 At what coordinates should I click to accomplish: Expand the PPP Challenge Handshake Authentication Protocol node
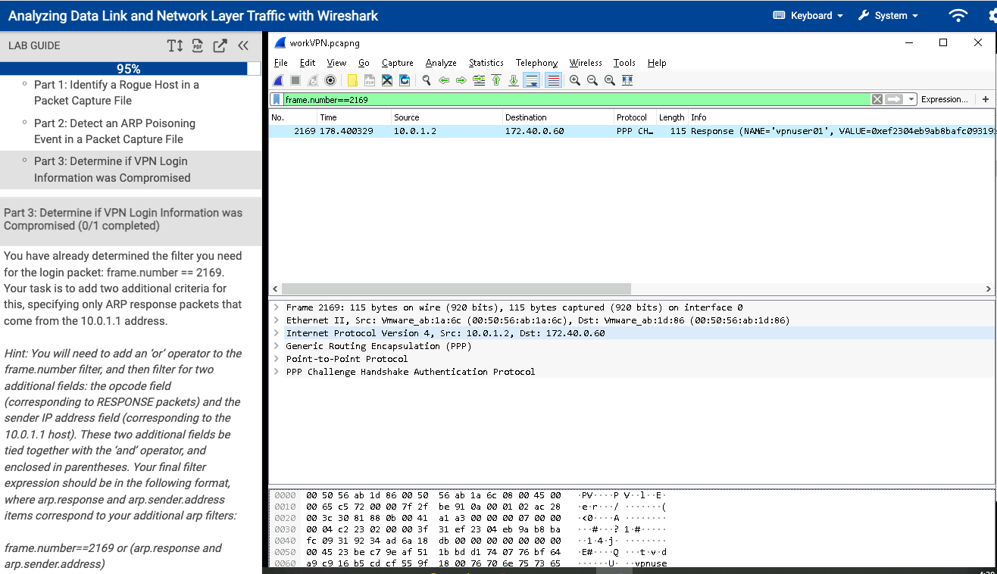(x=277, y=371)
